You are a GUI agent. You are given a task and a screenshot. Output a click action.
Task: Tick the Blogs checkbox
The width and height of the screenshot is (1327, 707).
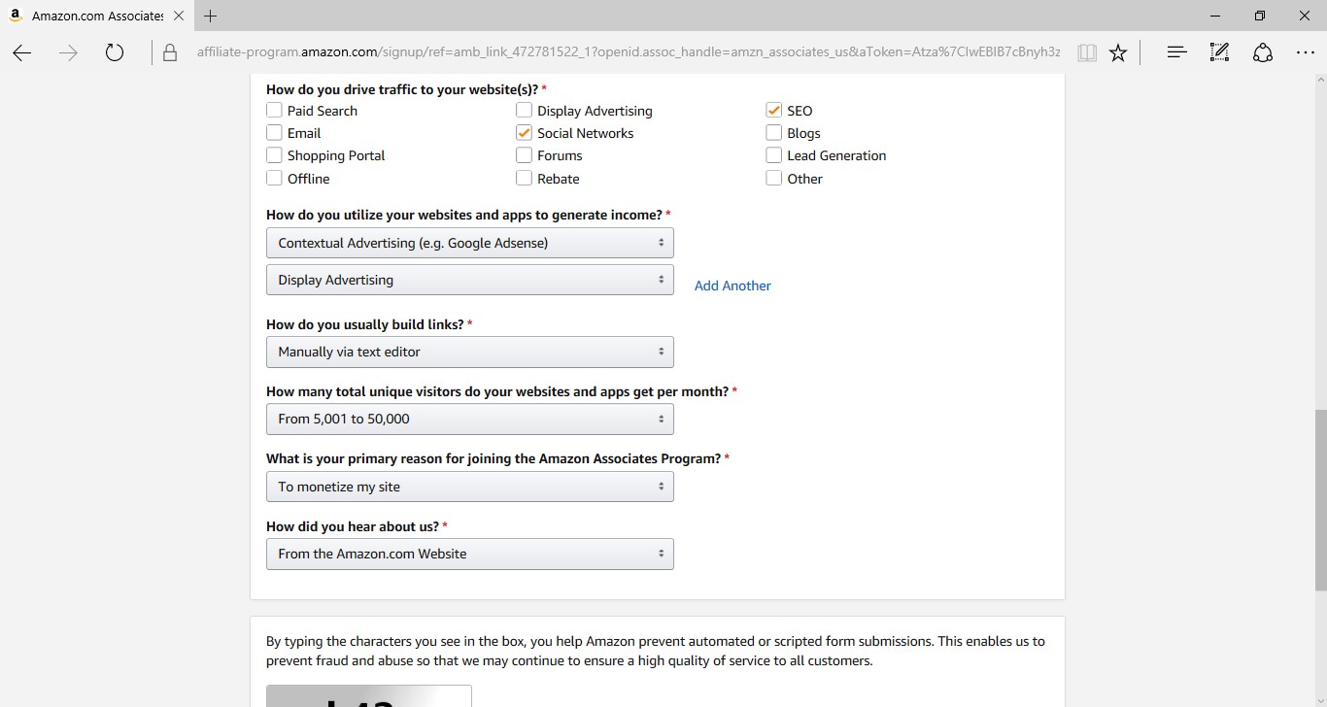click(x=774, y=133)
